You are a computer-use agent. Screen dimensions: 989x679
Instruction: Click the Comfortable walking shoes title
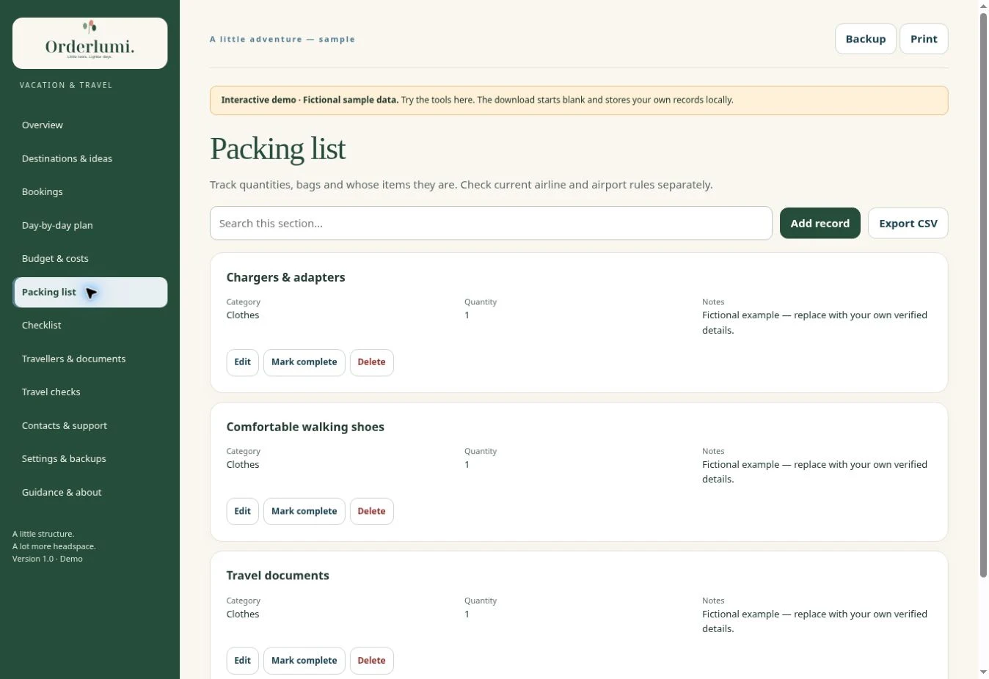[305, 427]
